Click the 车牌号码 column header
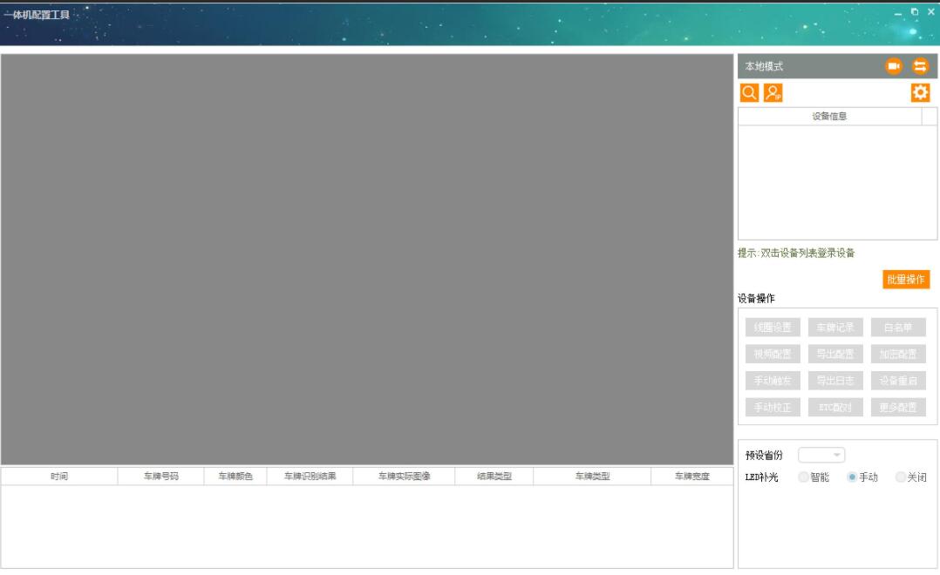The image size is (940, 575). click(161, 477)
